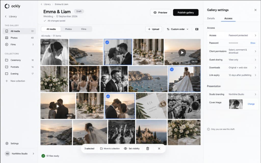This screenshot has height=163, width=261.
Task: Click the NS studio avatar
Action: pyautogui.click(x=7, y=154)
